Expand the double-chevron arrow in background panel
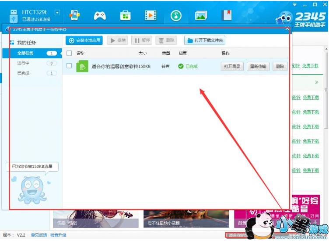This screenshot has height=241, width=329. coord(317,82)
